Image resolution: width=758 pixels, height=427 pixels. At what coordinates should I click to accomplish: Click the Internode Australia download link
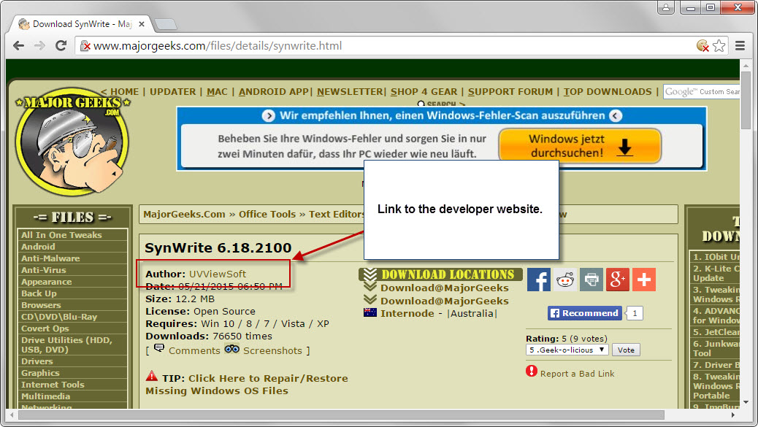click(x=407, y=313)
